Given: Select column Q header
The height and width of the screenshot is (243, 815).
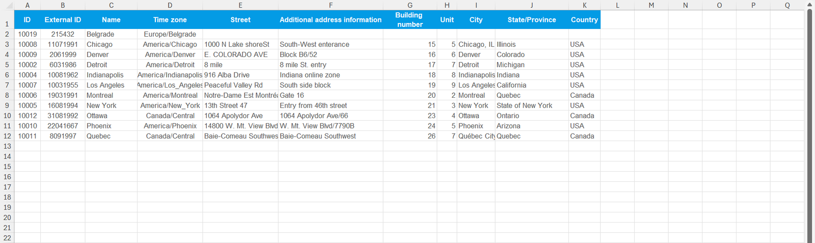Looking at the screenshot, I should 787,5.
